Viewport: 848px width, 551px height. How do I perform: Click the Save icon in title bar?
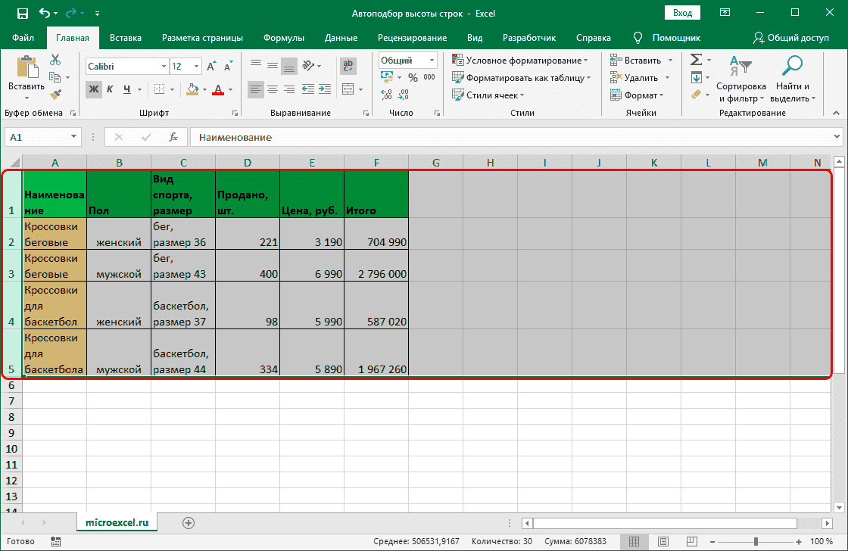click(x=22, y=13)
